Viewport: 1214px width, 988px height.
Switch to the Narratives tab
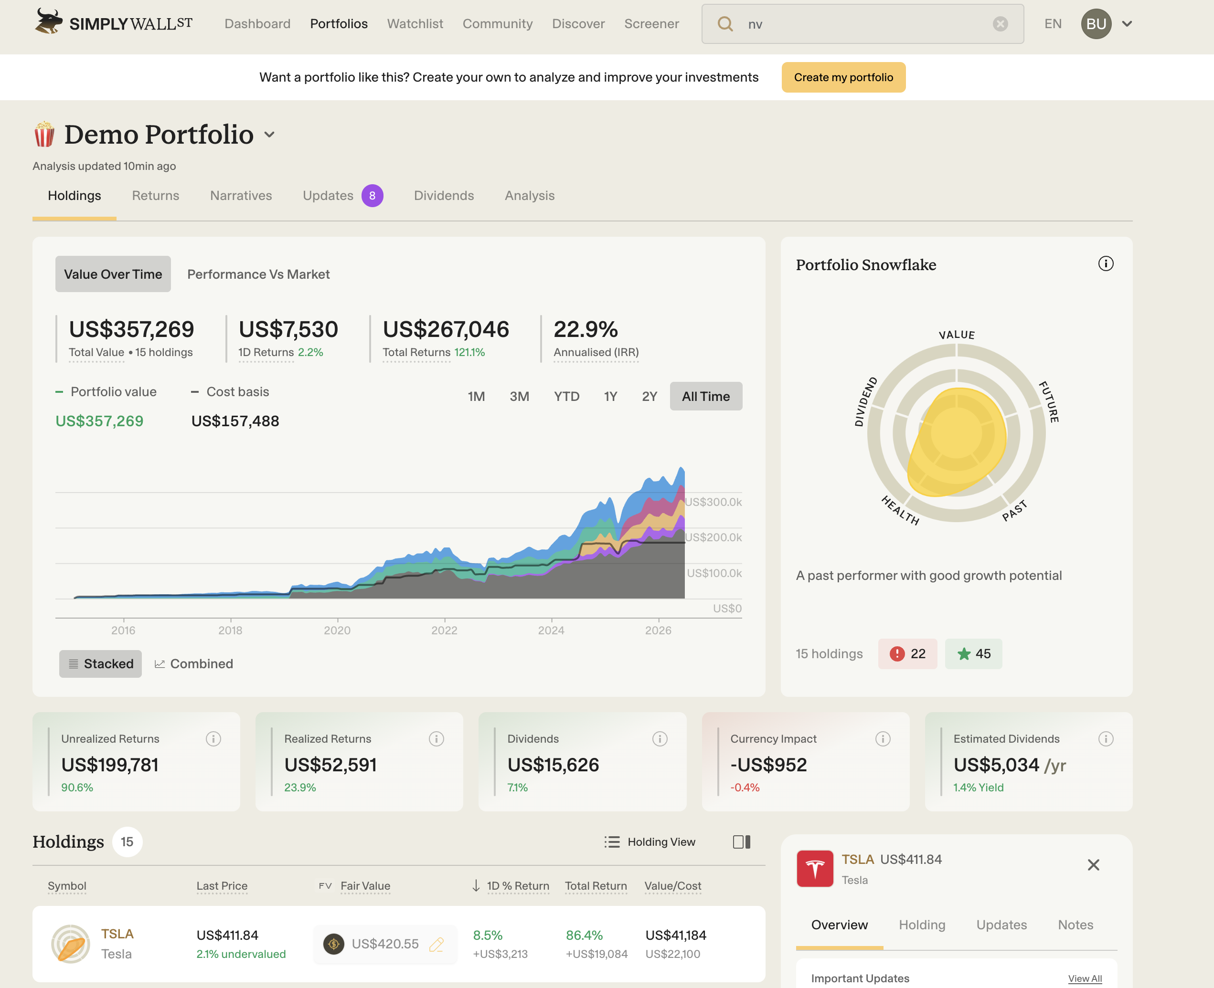tap(241, 196)
